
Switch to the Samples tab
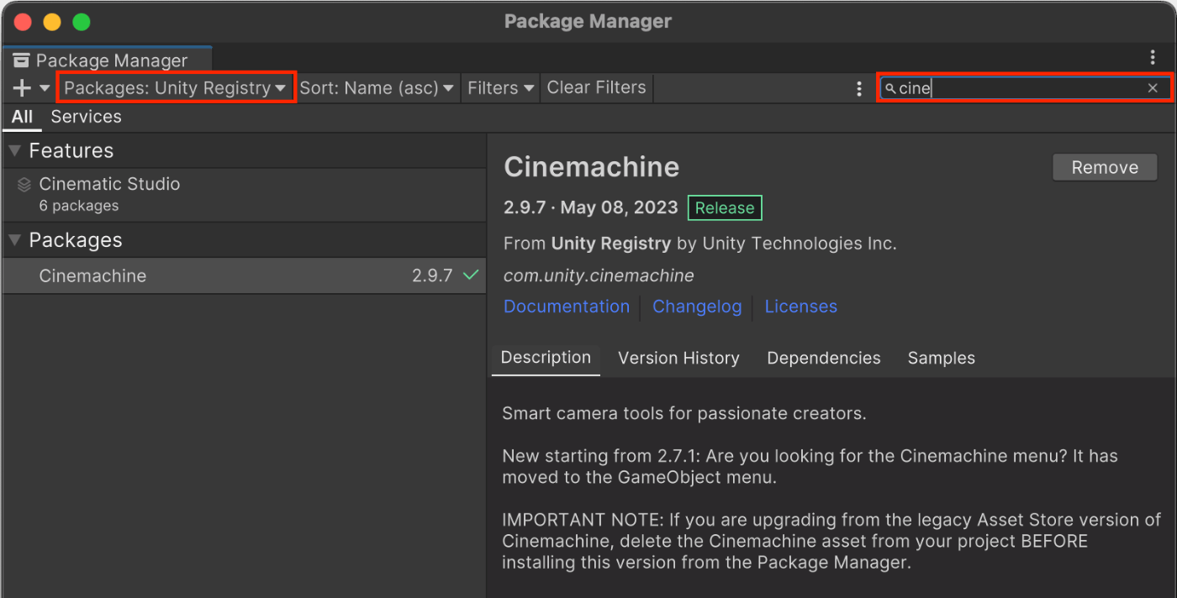[941, 358]
